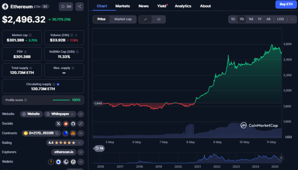
Task: Open chart more options menu
Action: click(x=292, y=19)
